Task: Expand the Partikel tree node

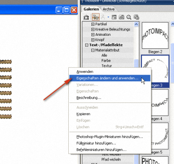Action: coord(93,24)
